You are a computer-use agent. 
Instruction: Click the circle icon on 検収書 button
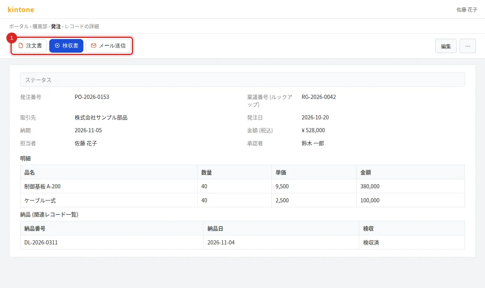57,45
